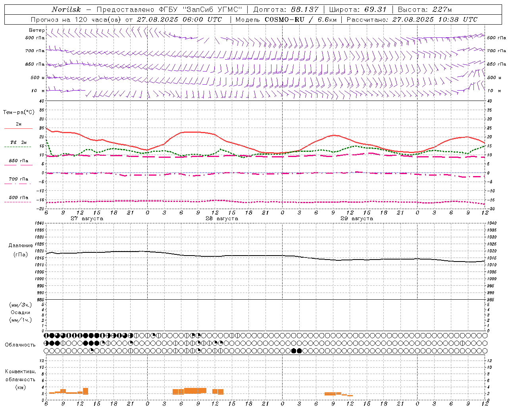Click the Ветер label of the wind panel

(x=37, y=30)
